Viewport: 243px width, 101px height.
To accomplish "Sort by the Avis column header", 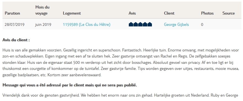I will coord(132,13).
